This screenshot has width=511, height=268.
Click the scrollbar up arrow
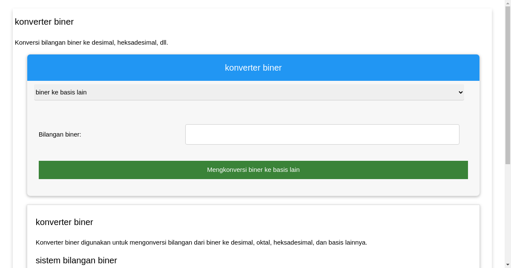507,3
